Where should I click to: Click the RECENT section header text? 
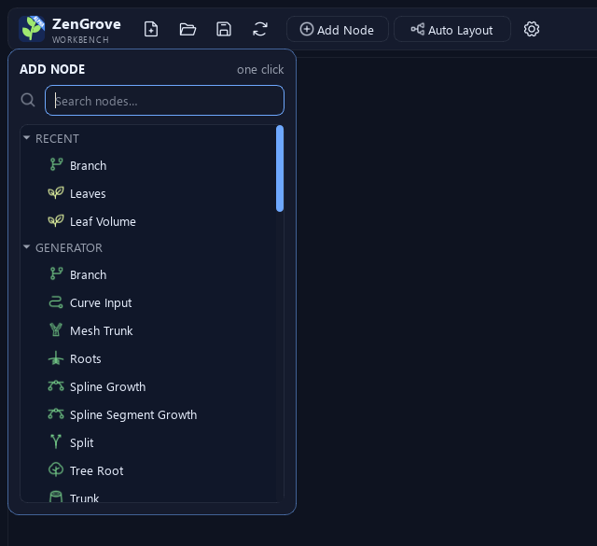[57, 139]
